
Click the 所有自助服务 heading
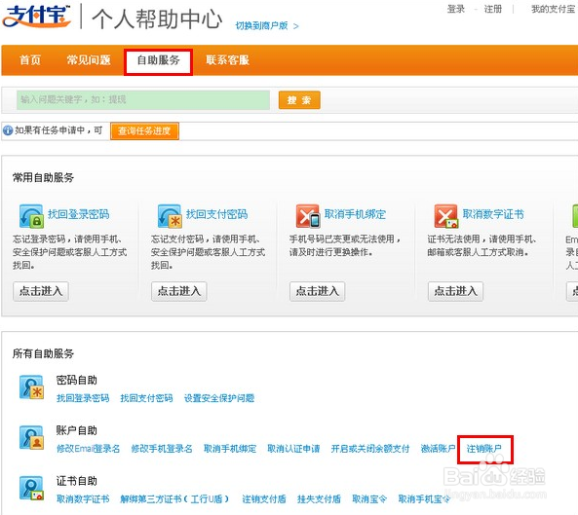point(43,353)
